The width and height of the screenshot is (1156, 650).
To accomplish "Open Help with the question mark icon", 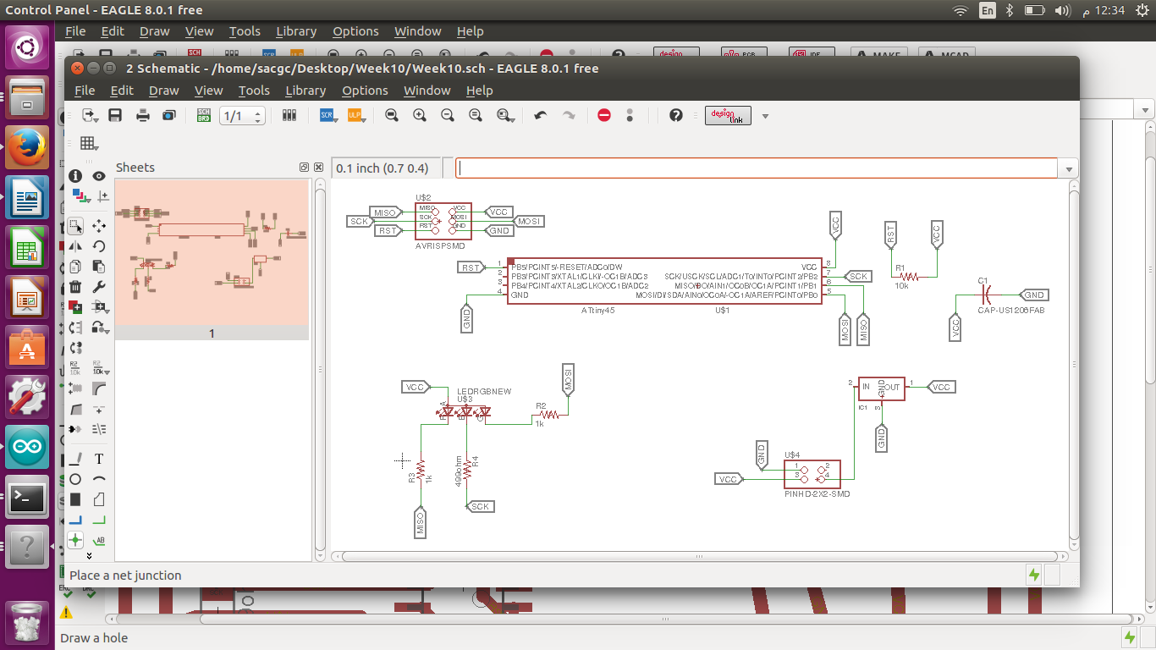I will coord(675,115).
